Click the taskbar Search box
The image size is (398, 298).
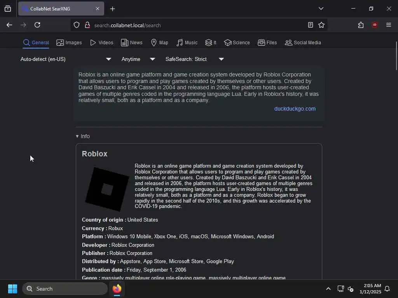[65, 289]
